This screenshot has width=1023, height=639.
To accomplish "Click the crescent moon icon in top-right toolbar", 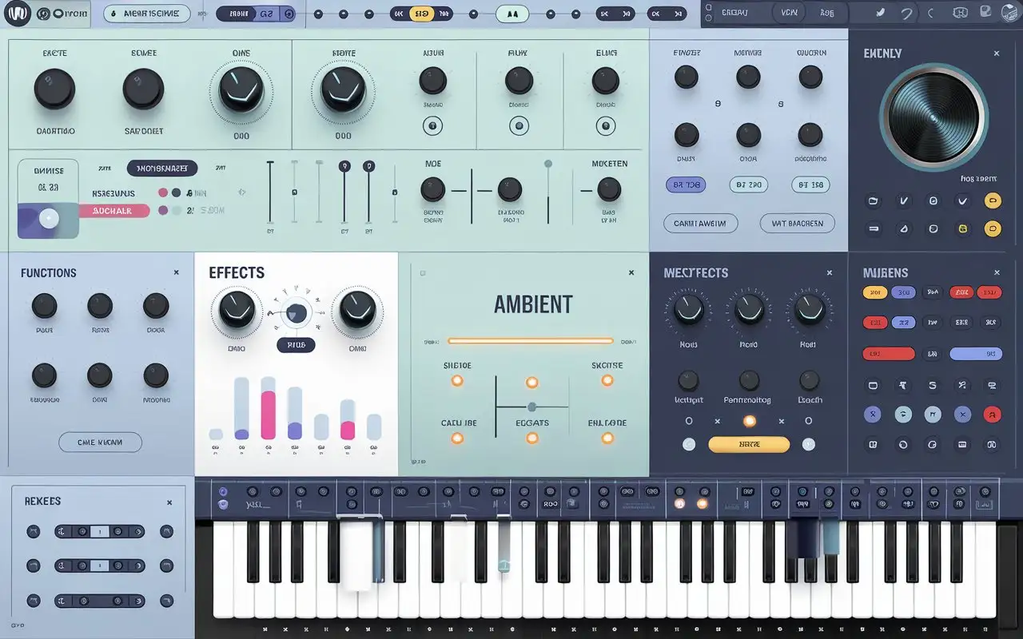I will coord(931,13).
